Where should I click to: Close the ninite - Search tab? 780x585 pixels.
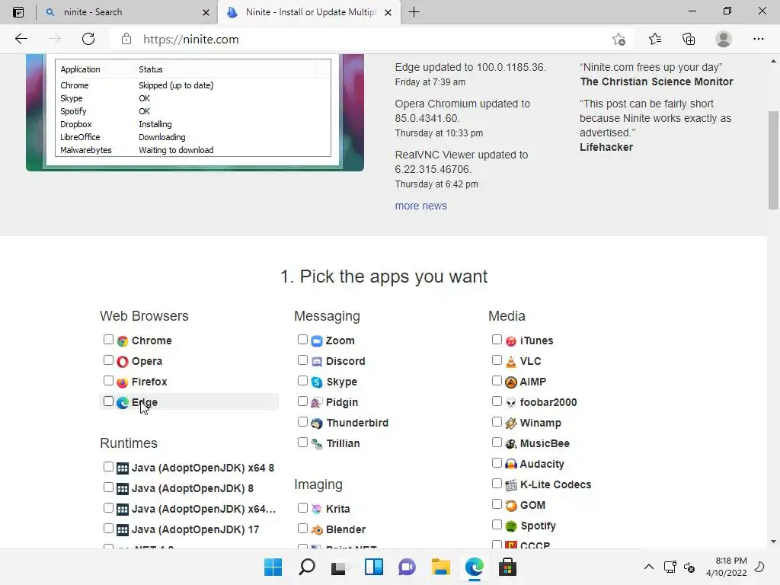(x=206, y=12)
